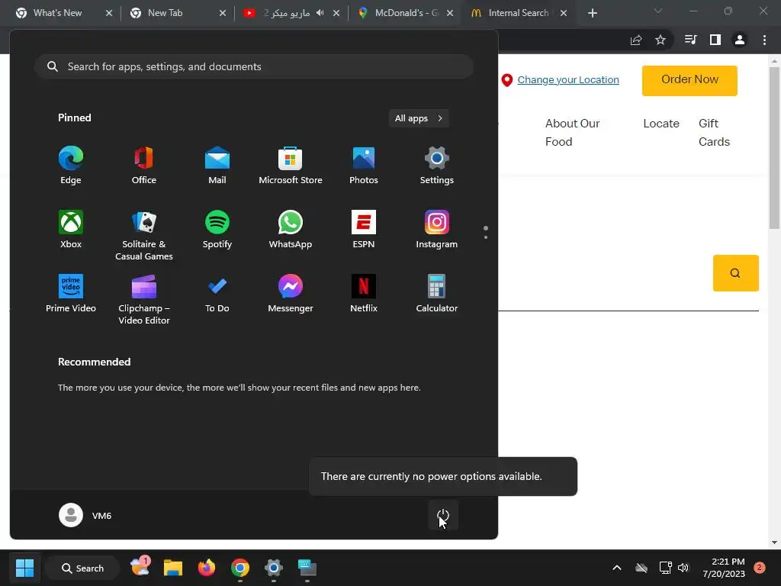Open the taskbar Settings gear
781x586 pixels.
coord(274,568)
